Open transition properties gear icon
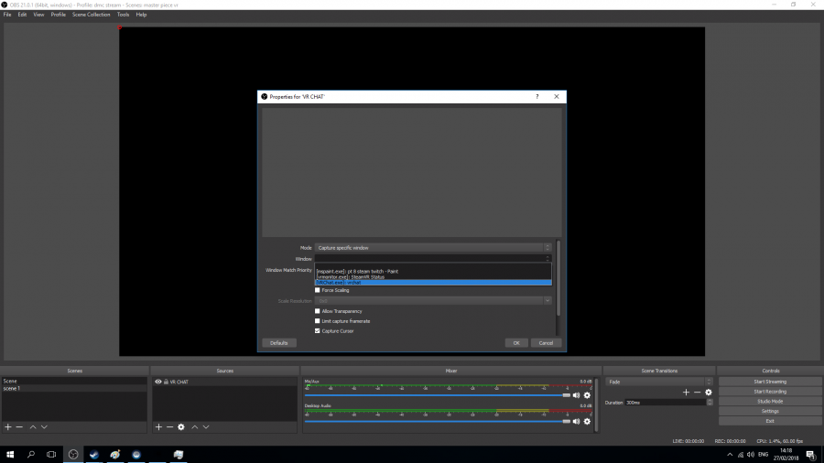 pos(709,393)
